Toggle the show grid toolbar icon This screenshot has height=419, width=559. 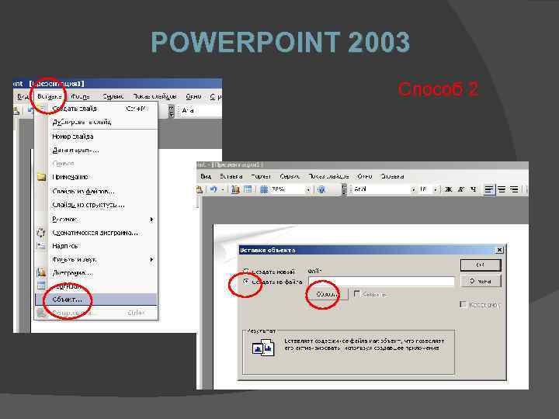click(x=264, y=189)
